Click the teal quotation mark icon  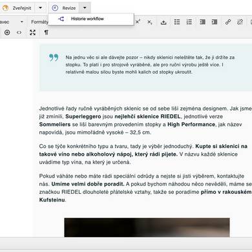[54, 58]
